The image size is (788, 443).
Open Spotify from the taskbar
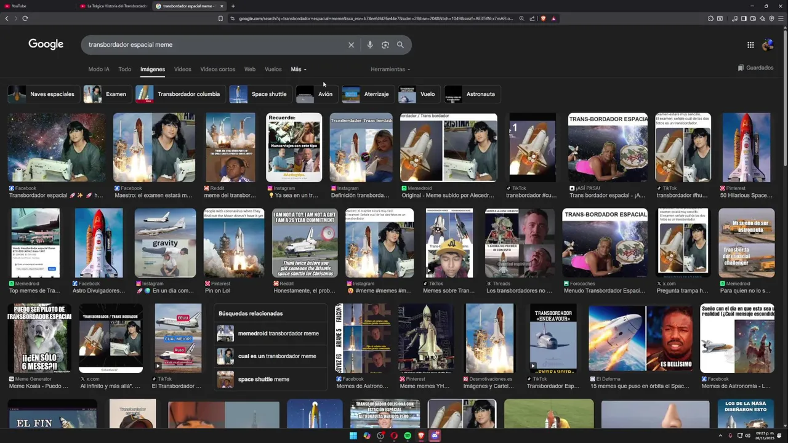(x=408, y=436)
